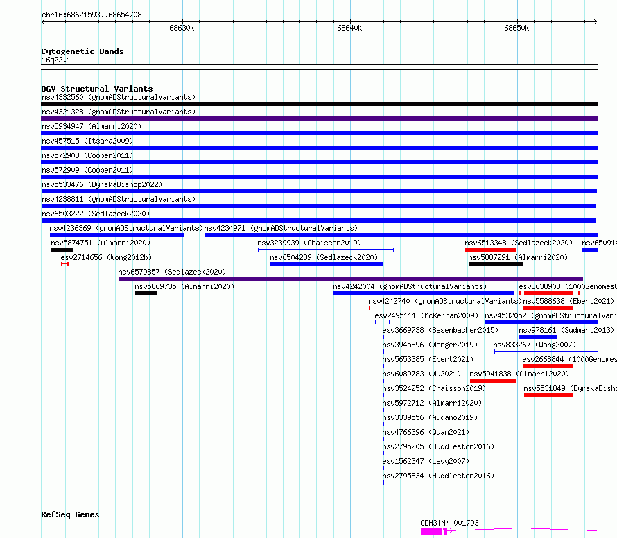Screen dimensions: 617x538
Task: Click the nsv4332560 gnomAD variant label
Action: [119, 97]
